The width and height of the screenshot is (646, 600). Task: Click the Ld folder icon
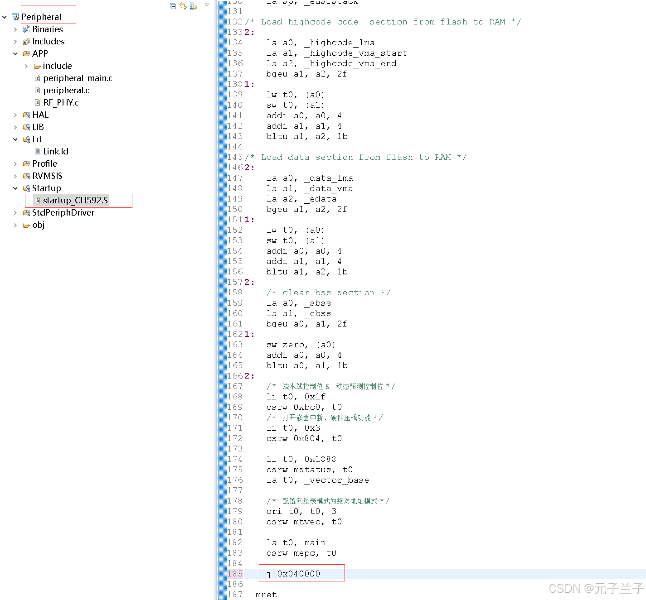26,139
